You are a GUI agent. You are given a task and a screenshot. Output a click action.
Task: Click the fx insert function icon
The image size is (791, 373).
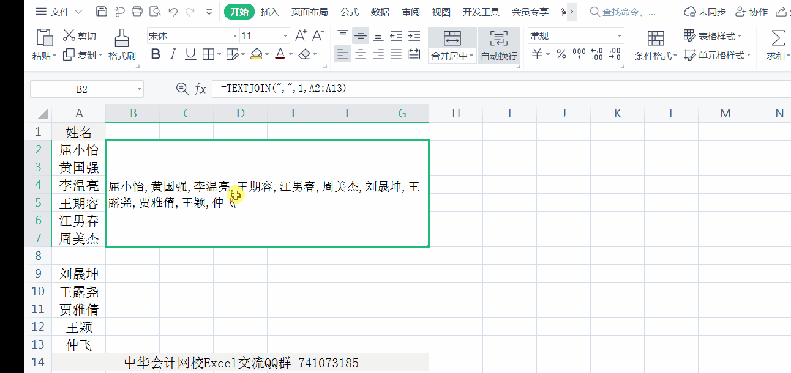200,89
